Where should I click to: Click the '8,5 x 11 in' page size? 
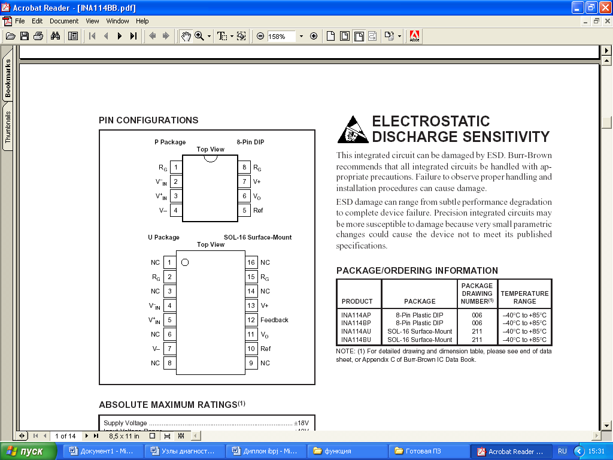[124, 436]
